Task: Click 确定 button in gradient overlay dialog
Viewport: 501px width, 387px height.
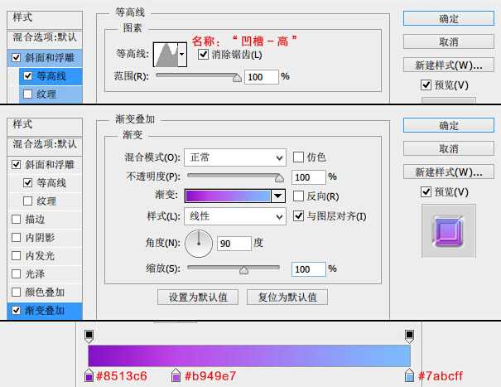Action: [x=449, y=125]
